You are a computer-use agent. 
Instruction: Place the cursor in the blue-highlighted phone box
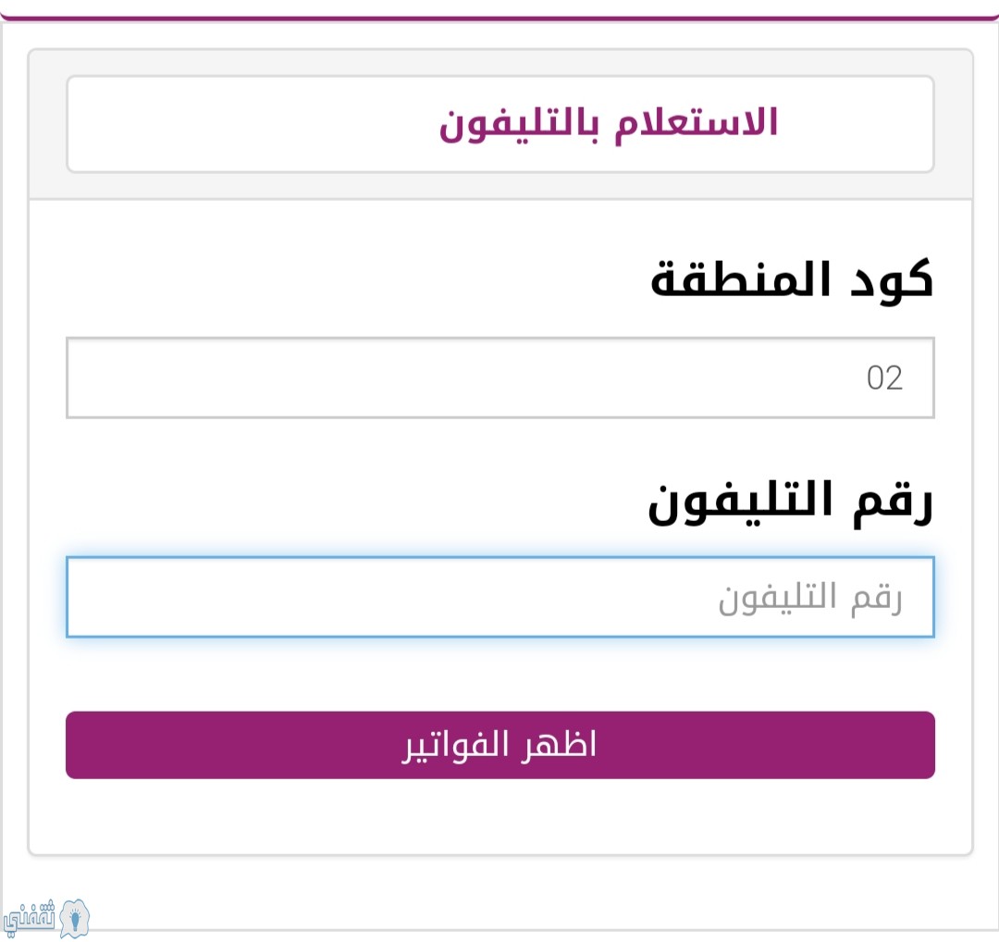pos(500,597)
